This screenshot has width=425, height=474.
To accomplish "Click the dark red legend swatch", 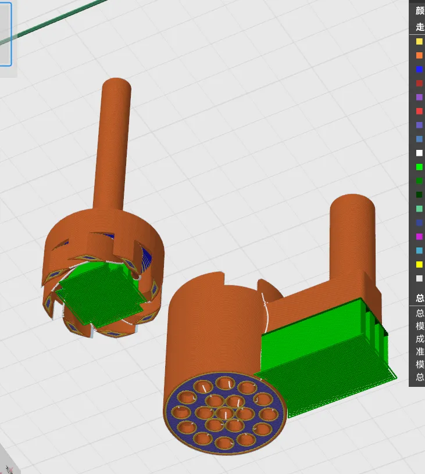I will click(x=419, y=83).
